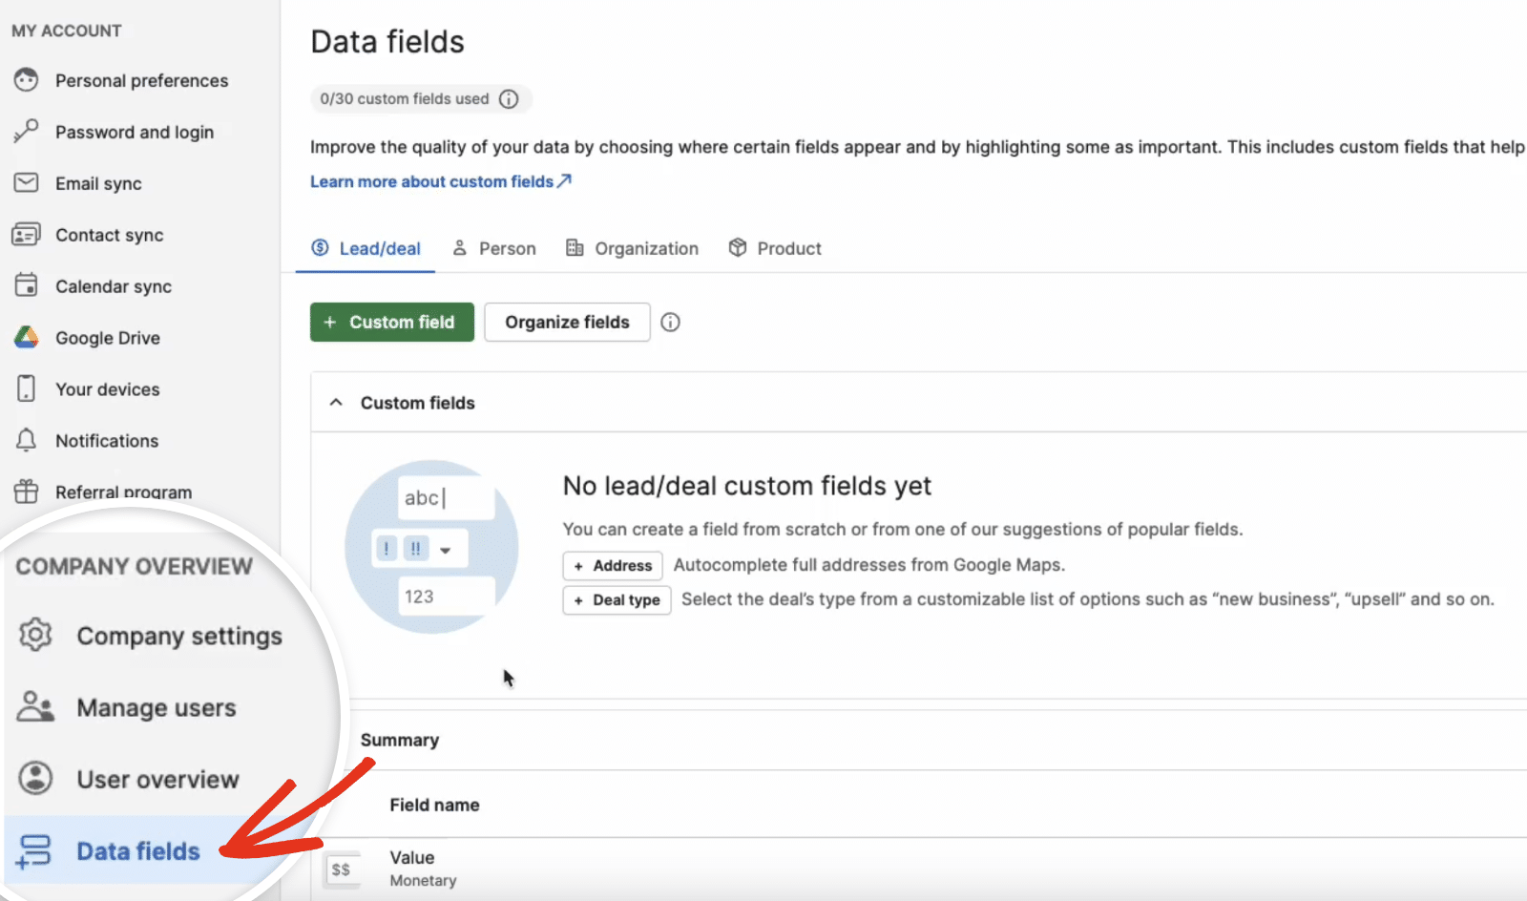
Task: Collapse the Custom fields section chevron
Action: coord(336,403)
